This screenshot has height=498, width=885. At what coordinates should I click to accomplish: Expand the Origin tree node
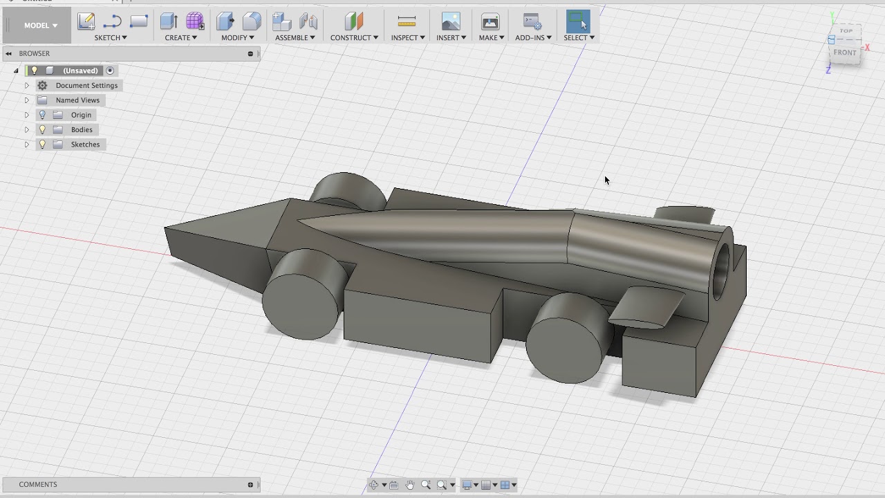point(27,115)
